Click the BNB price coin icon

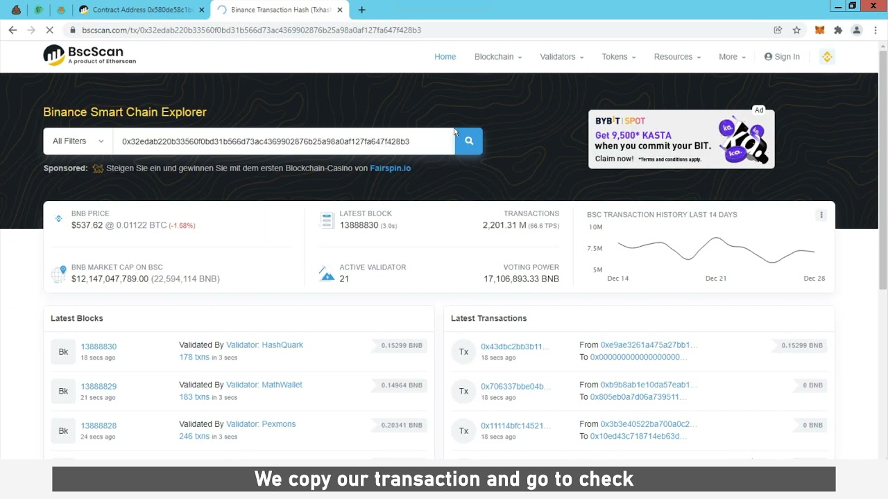(x=58, y=219)
